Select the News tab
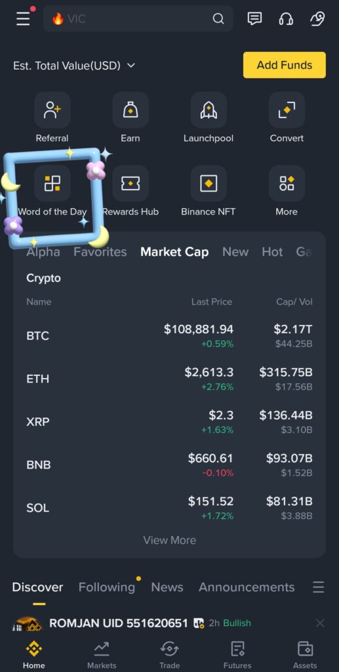Viewport: 339px width, 672px height. pos(167,587)
